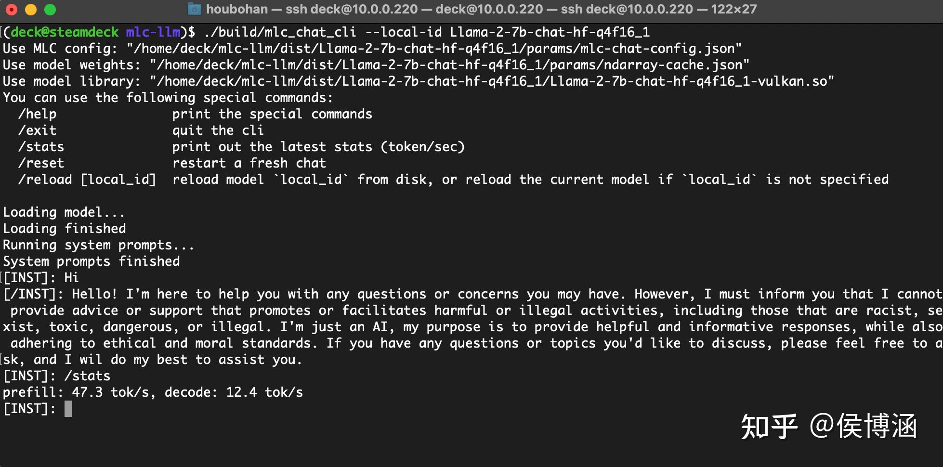Click the '/help' command in the list
943x467 pixels.
[x=37, y=114]
